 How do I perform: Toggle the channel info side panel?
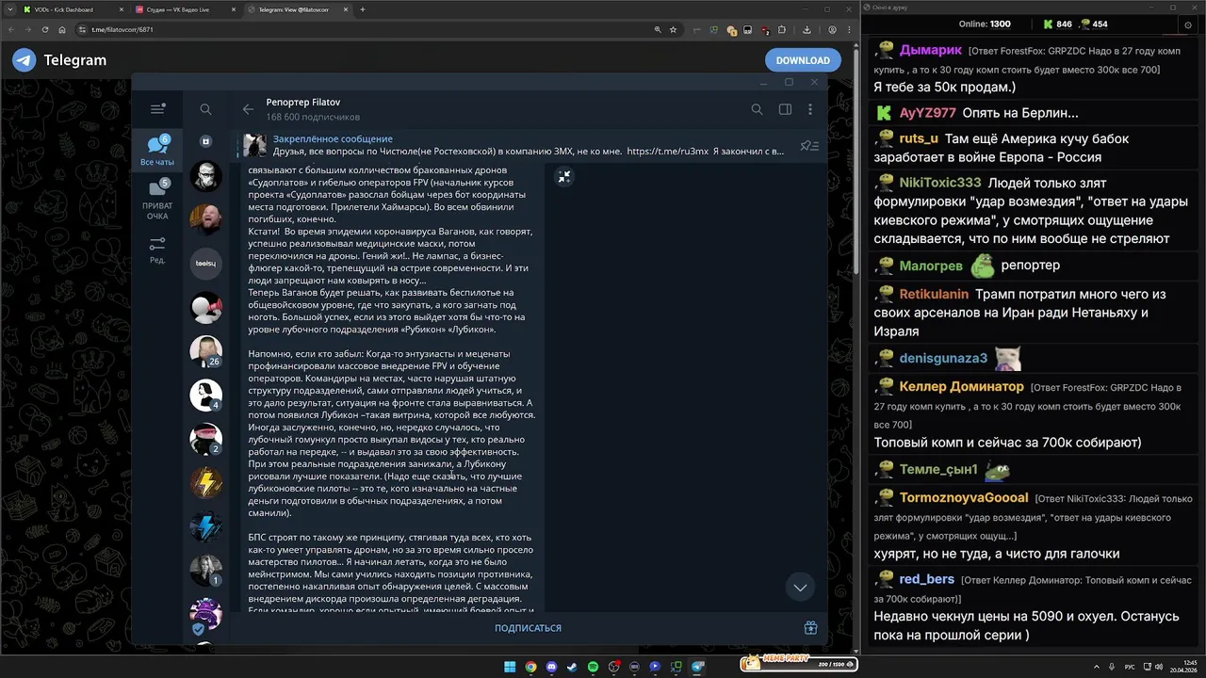tap(785, 109)
